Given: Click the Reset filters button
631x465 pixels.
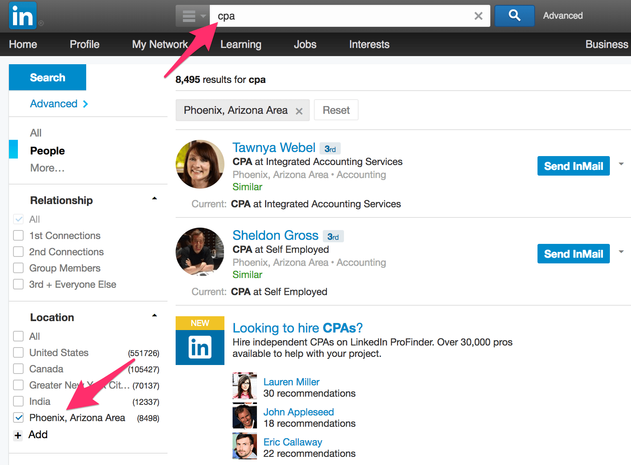Looking at the screenshot, I should [x=336, y=110].
